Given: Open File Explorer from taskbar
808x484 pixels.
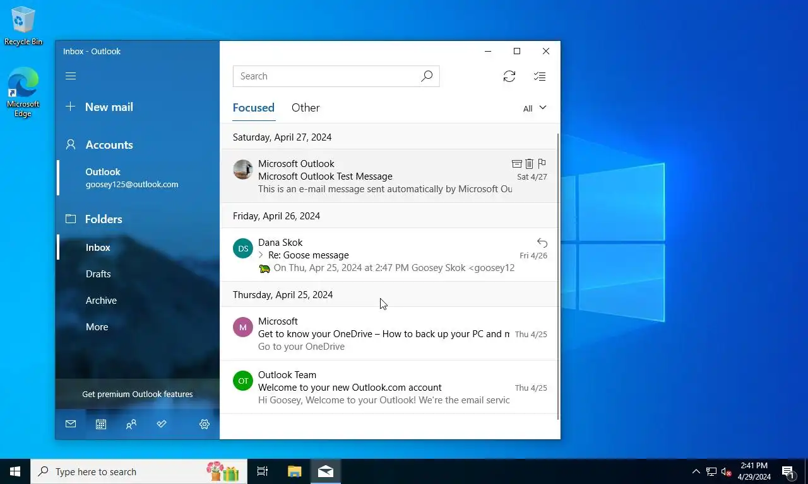Looking at the screenshot, I should point(295,471).
